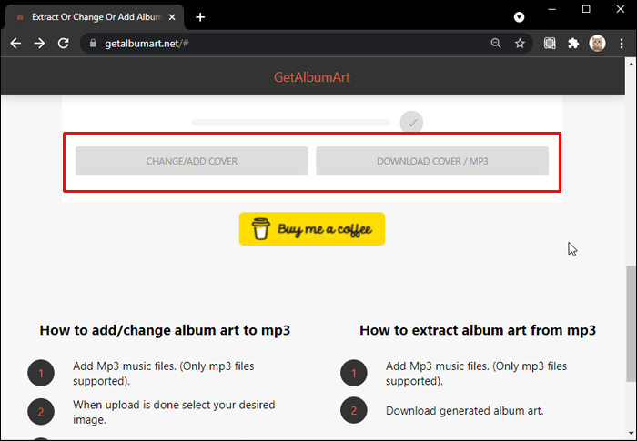Click the address bar URL field
The image size is (637, 441).
click(291, 43)
